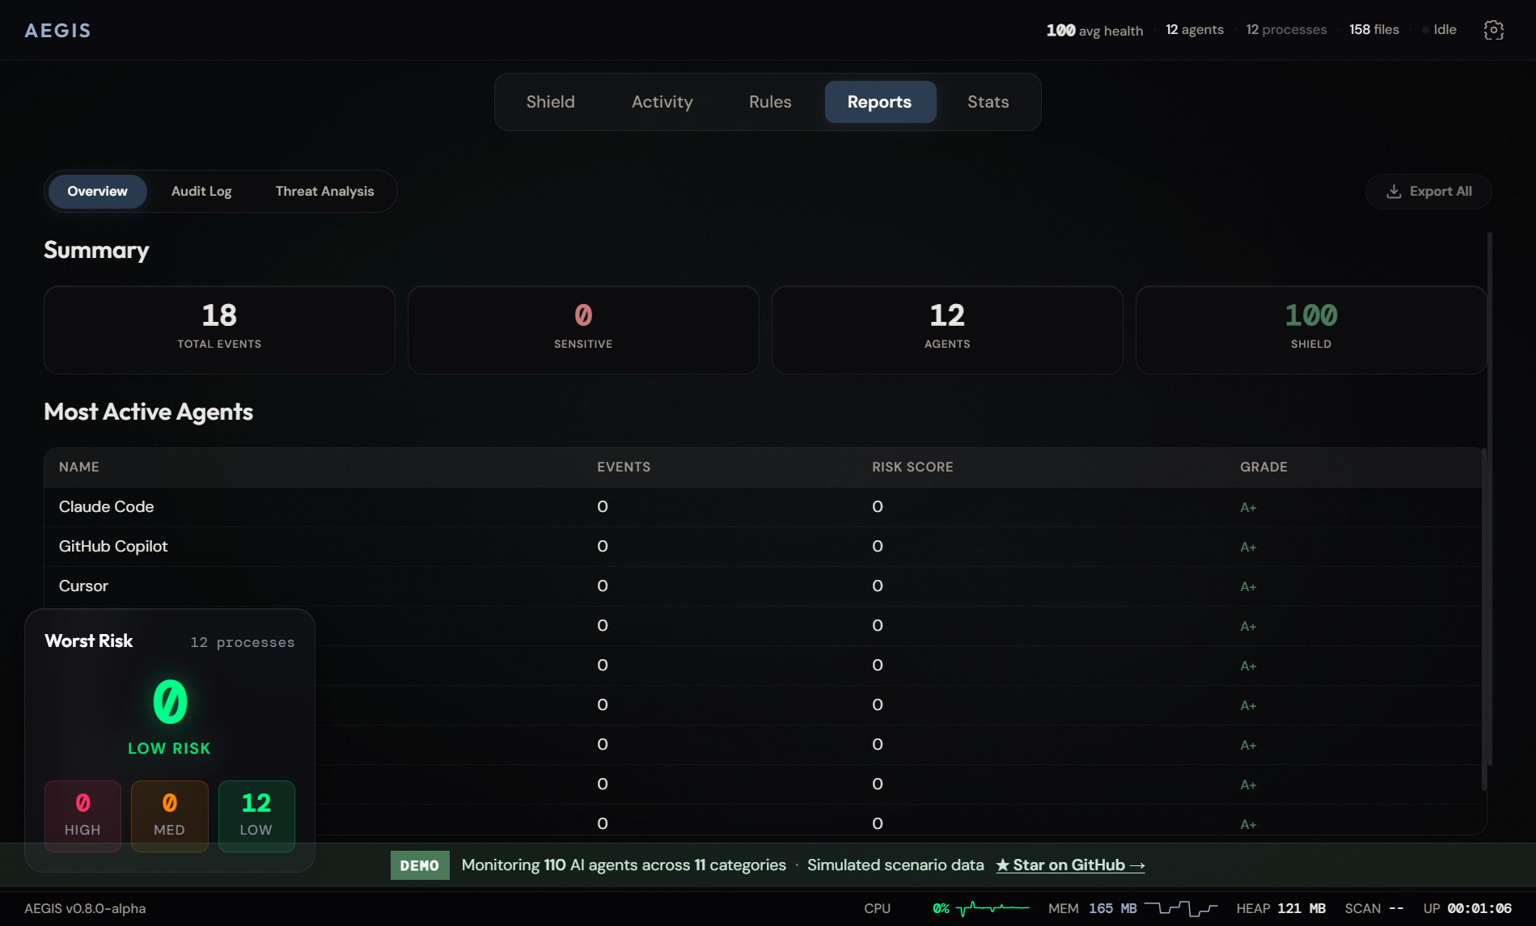Click the Summary heading
This screenshot has height=926, width=1536.
(x=96, y=251)
